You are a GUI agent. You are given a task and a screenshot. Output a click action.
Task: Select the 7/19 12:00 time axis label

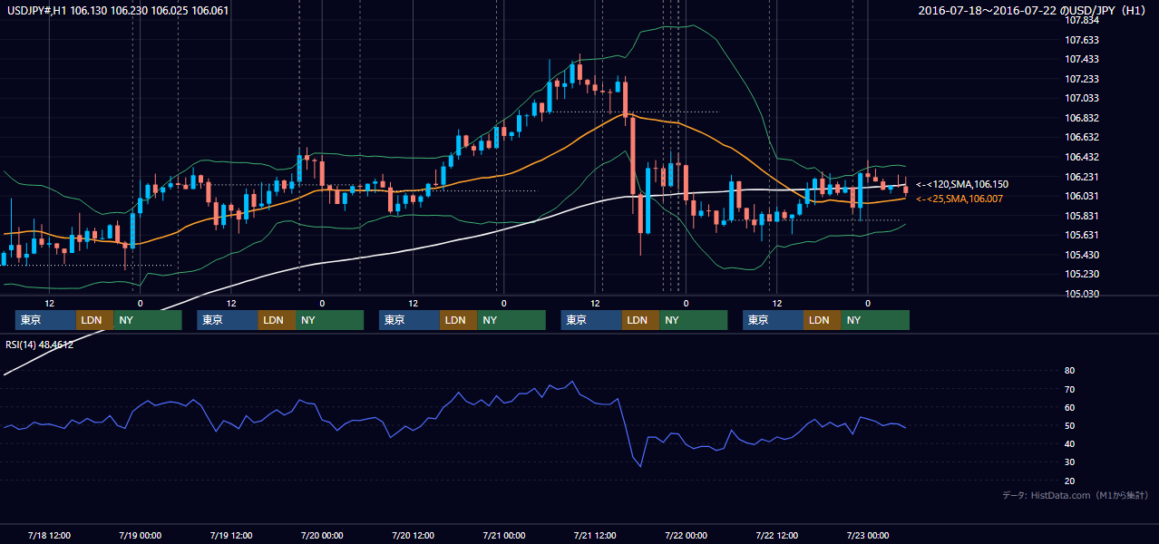point(231,535)
